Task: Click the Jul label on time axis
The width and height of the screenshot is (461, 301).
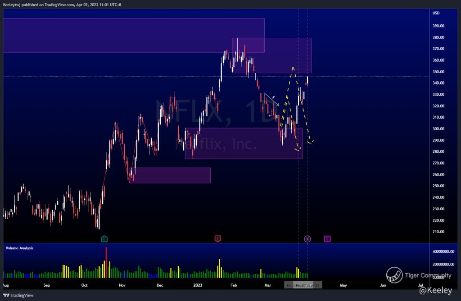Action: (421, 285)
